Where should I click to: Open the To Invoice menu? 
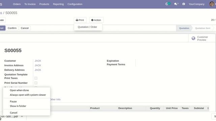30,4
